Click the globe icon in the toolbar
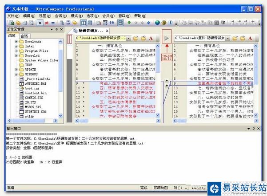 (x=158, y=23)
